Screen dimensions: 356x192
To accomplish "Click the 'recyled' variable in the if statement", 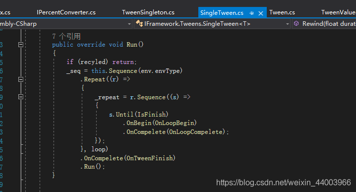I will click(x=93, y=62).
